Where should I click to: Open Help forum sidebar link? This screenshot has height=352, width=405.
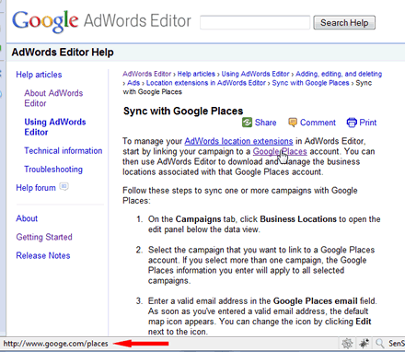(36, 188)
